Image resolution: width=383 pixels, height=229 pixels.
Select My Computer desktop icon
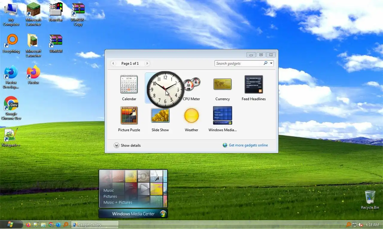tap(11, 15)
